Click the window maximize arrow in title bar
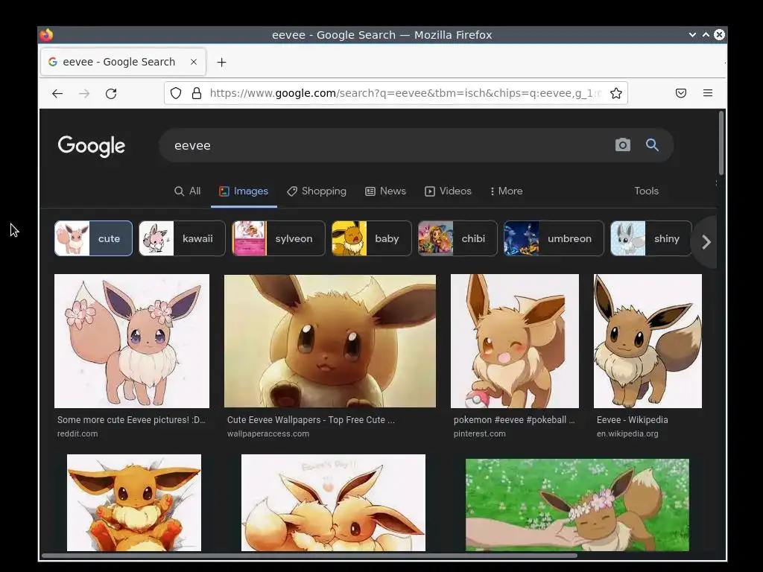This screenshot has width=763, height=572. tap(706, 35)
